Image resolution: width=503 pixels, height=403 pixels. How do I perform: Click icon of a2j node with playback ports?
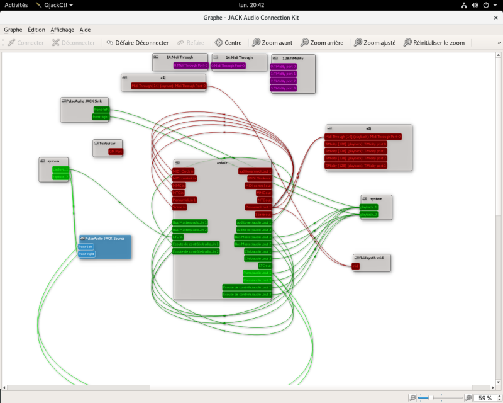[x=329, y=128]
